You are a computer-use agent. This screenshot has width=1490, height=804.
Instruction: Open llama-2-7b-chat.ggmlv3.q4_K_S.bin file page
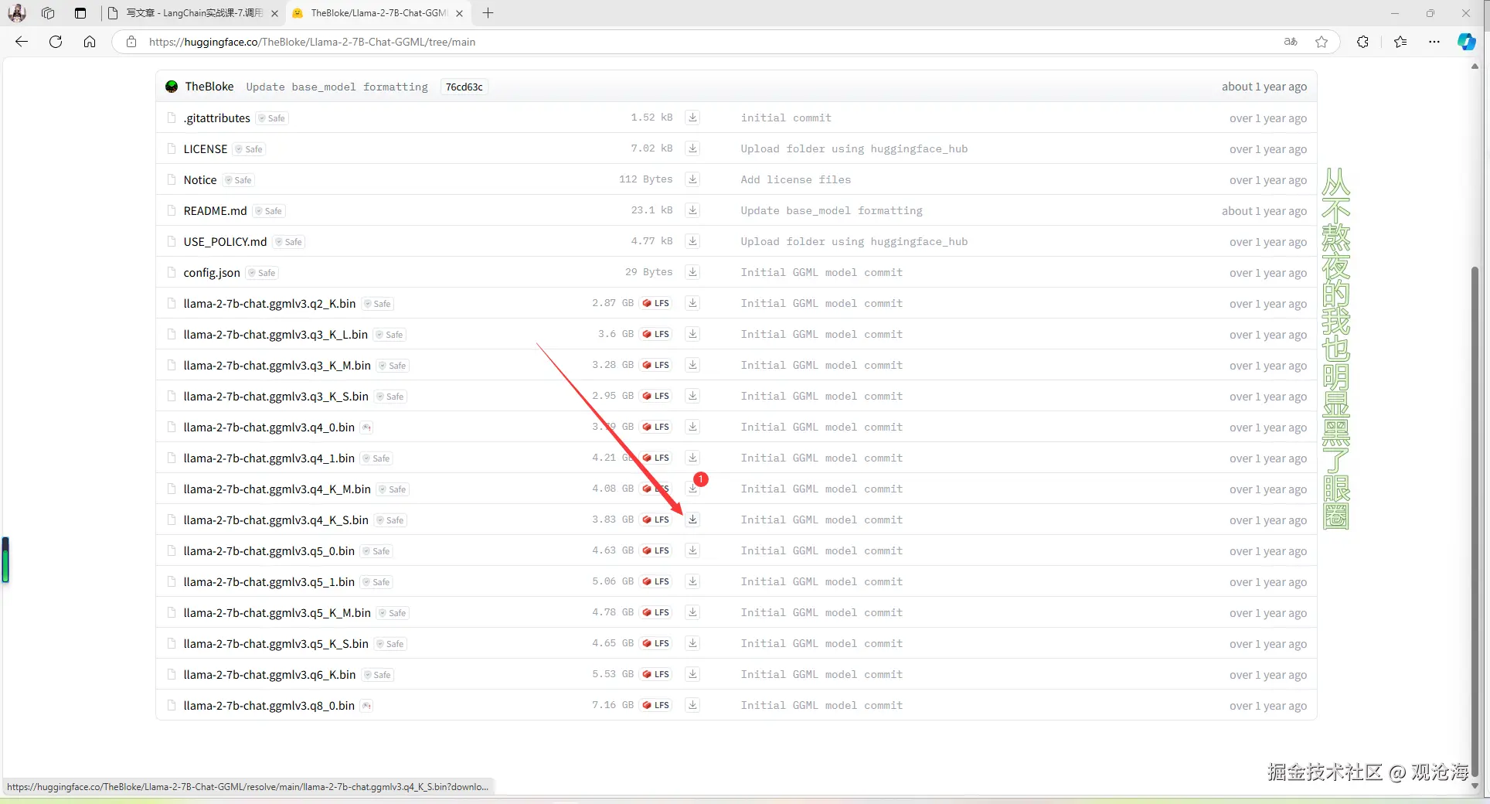pyautogui.click(x=276, y=520)
